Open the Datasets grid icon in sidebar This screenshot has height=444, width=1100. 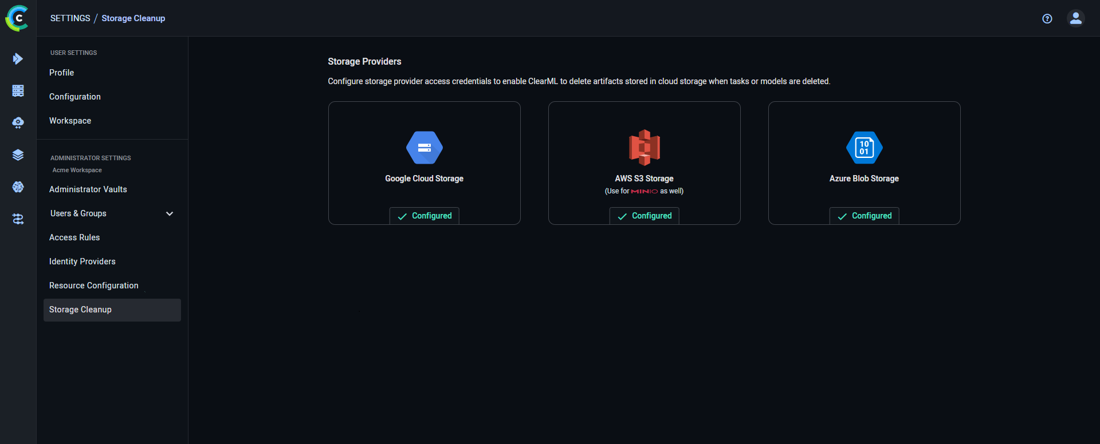tap(18, 91)
